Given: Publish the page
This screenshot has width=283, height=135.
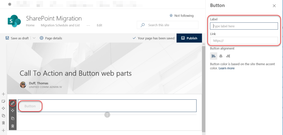Looking at the screenshot, I should pyautogui.click(x=189, y=38).
